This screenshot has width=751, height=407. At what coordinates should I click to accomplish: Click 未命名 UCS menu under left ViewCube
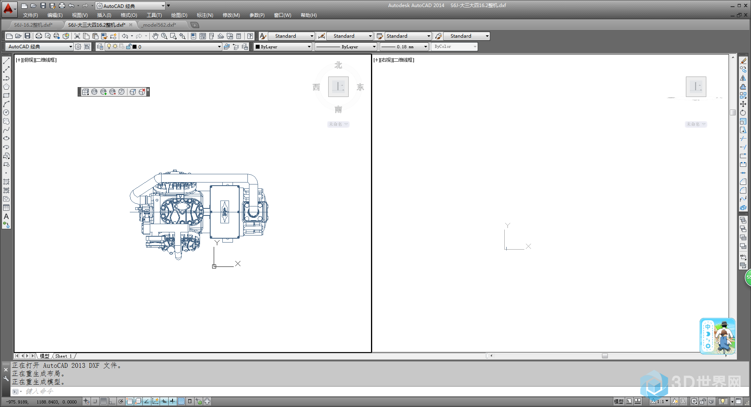pyautogui.click(x=338, y=124)
